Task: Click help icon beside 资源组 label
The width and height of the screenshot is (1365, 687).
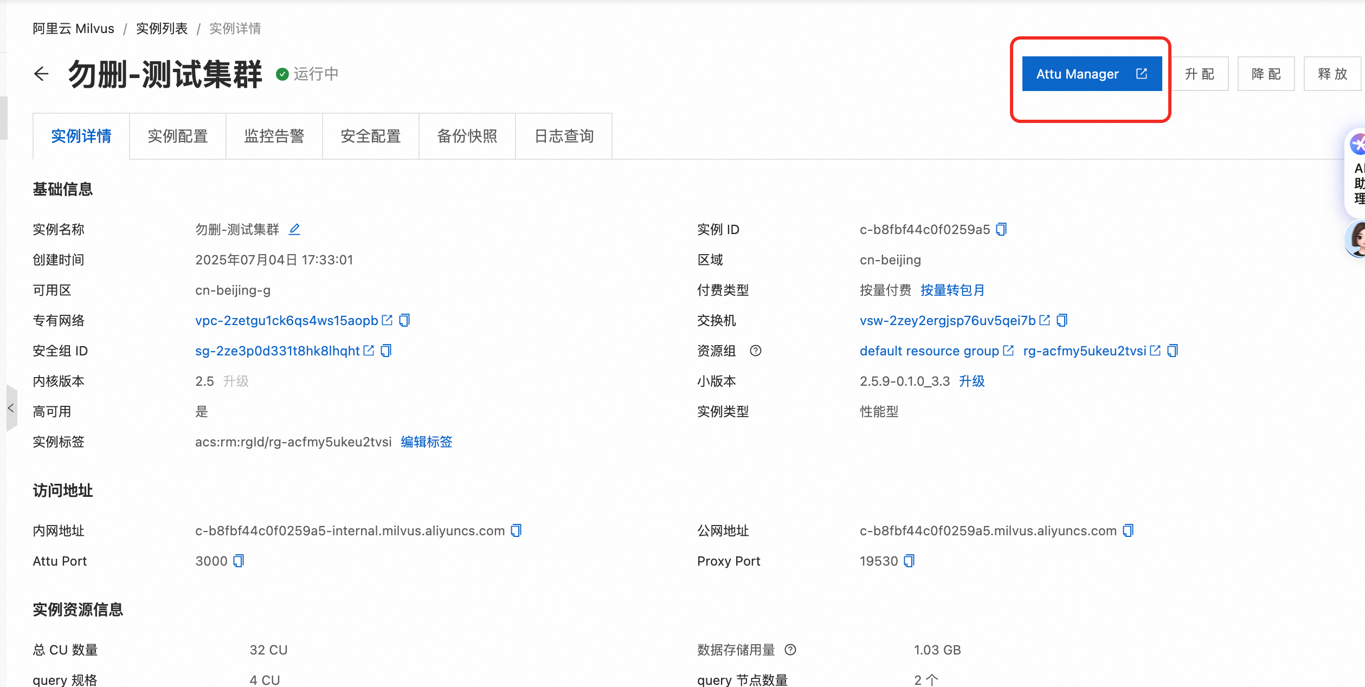Action: click(756, 351)
